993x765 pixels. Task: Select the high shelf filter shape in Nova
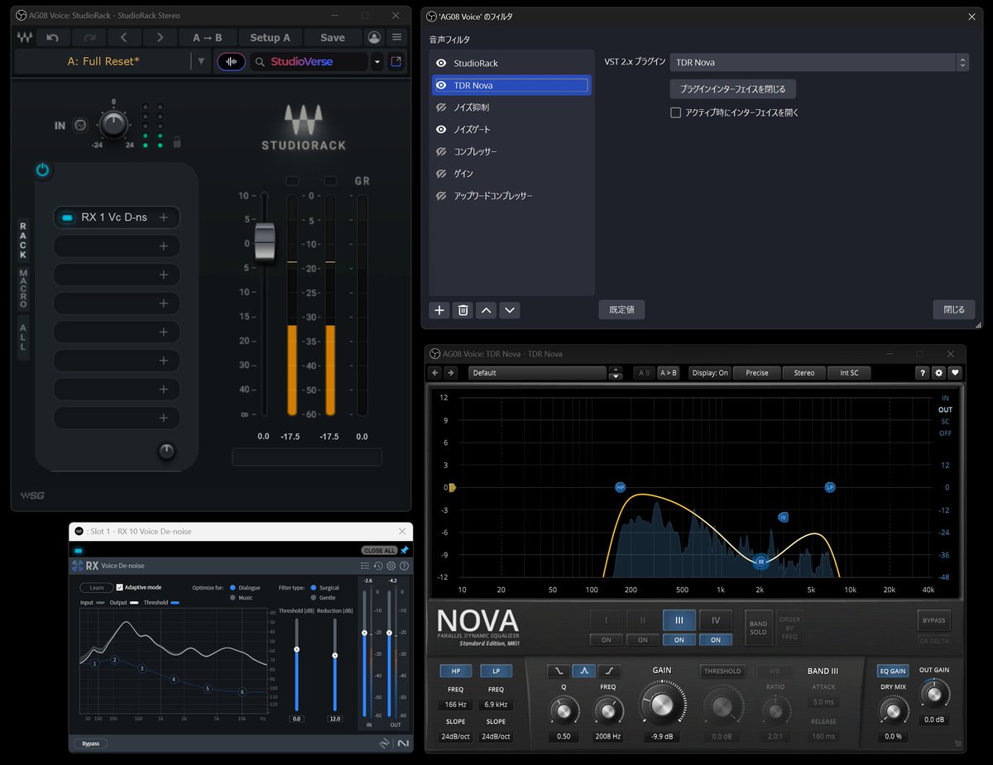[610, 671]
